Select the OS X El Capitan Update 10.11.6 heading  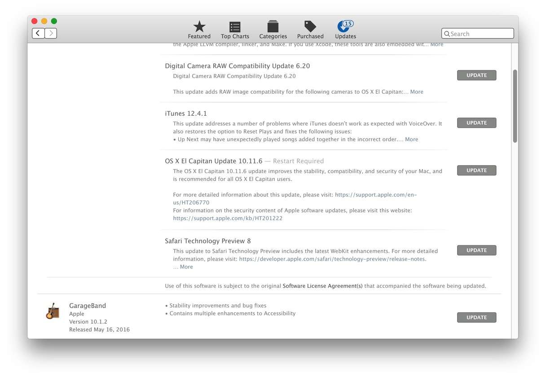click(x=214, y=161)
